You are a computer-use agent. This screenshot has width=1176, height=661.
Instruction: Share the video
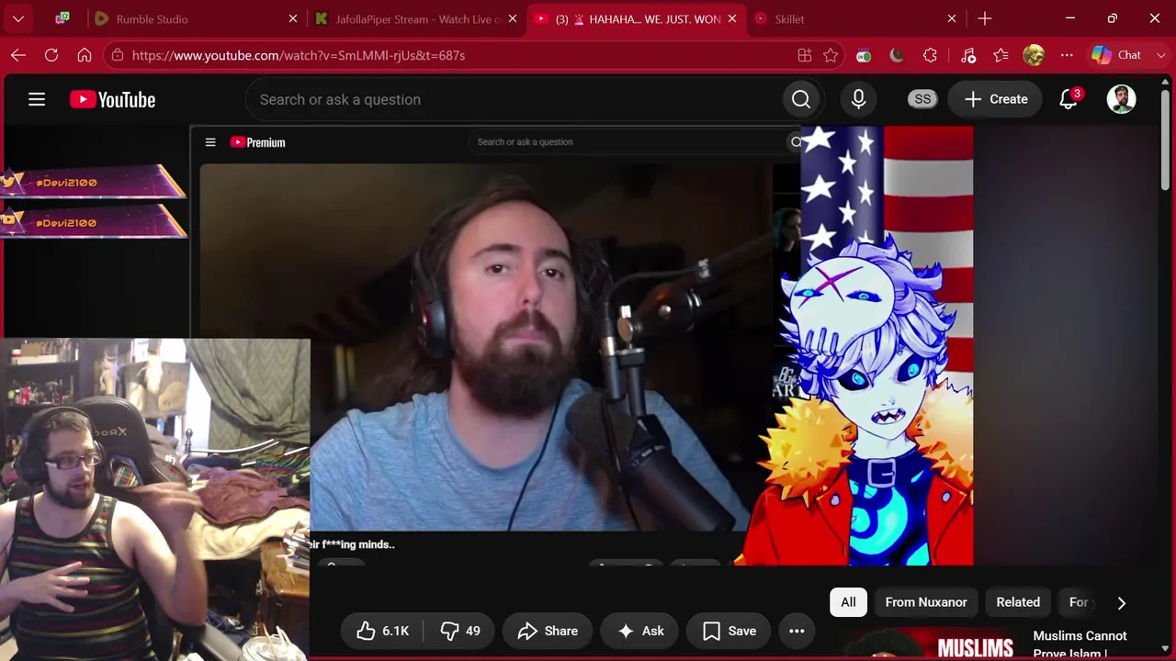(548, 631)
